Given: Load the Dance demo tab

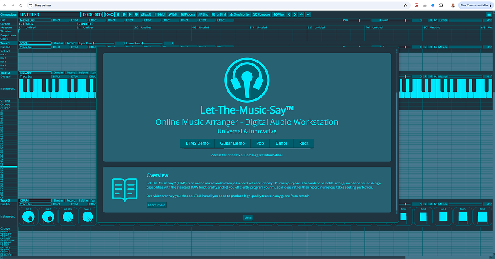Looking at the screenshot, I should click(x=281, y=143).
